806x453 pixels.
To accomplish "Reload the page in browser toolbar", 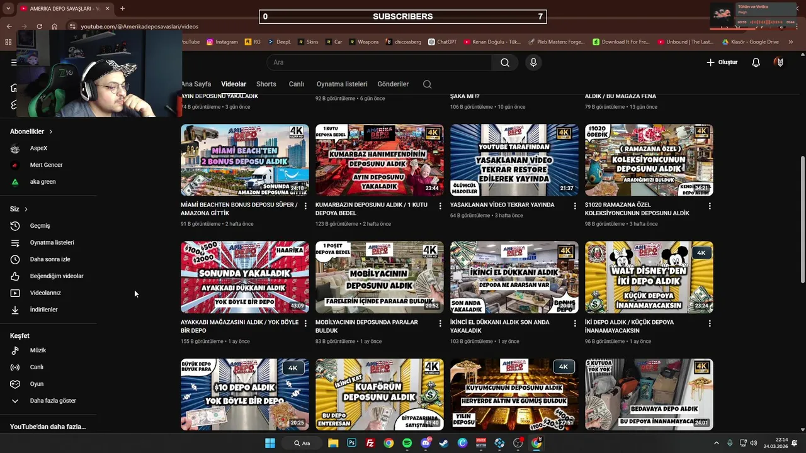I will pyautogui.click(x=39, y=26).
